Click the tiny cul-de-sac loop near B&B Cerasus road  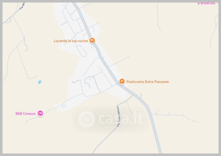click(x=64, y=106)
